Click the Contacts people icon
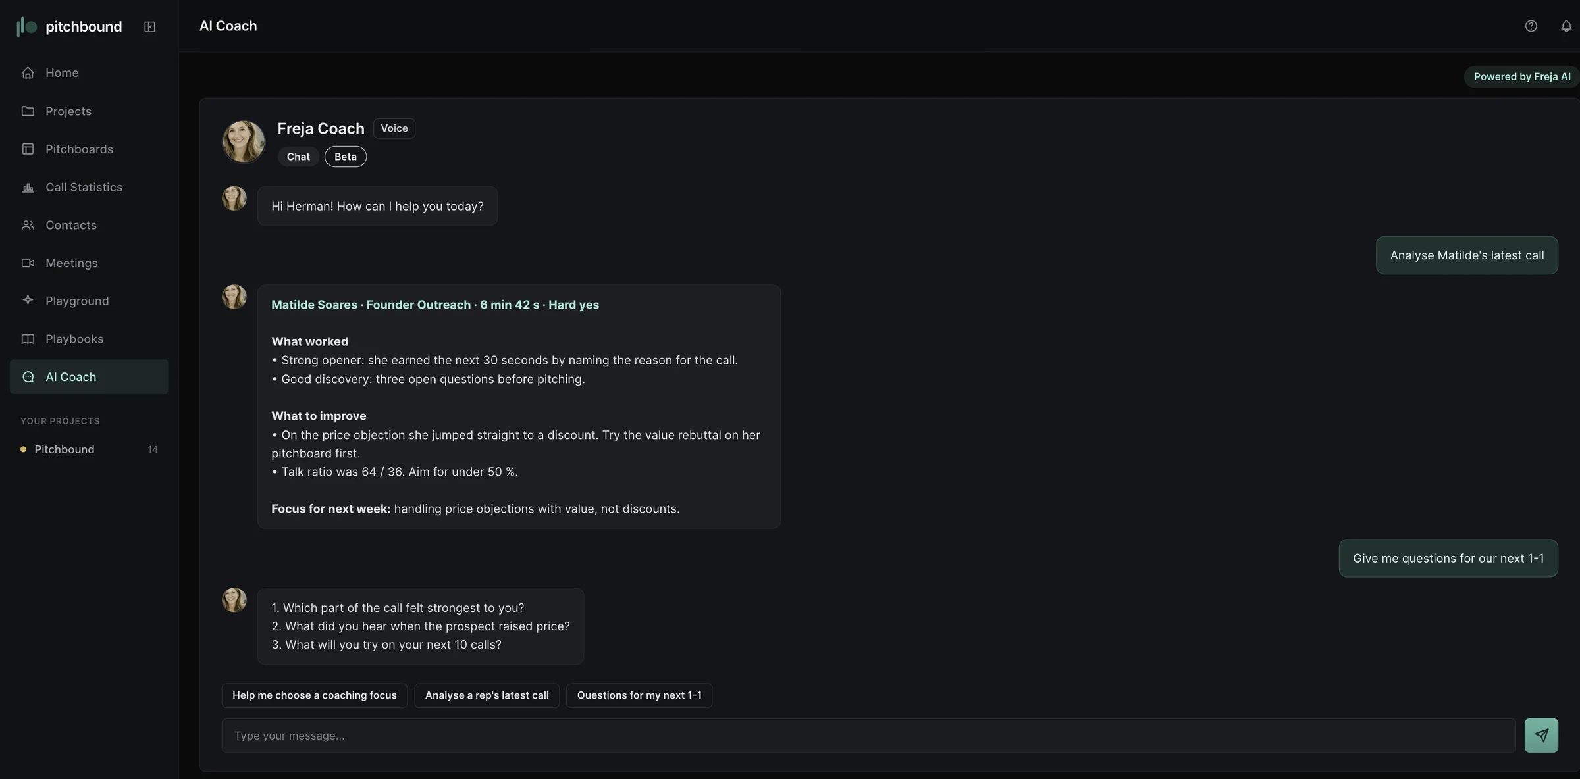Image resolution: width=1580 pixels, height=779 pixels. (28, 225)
